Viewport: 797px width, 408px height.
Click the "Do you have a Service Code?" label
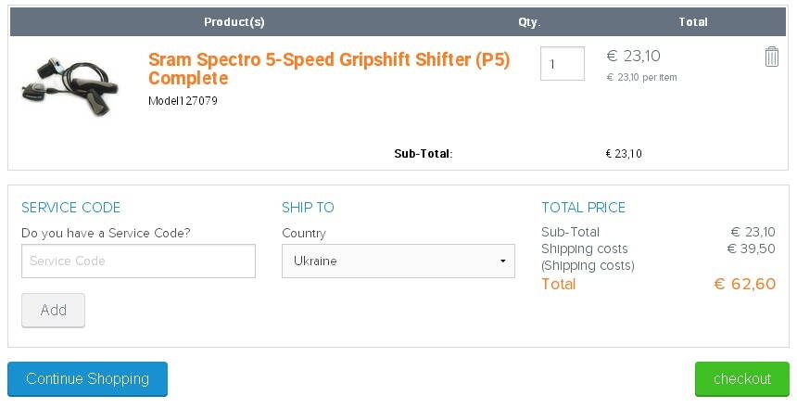coord(112,234)
